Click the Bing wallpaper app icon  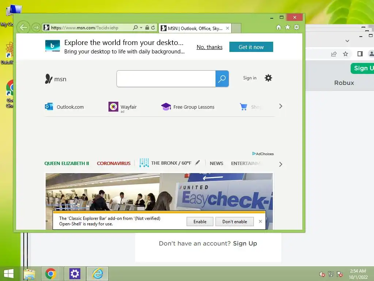[53, 46]
